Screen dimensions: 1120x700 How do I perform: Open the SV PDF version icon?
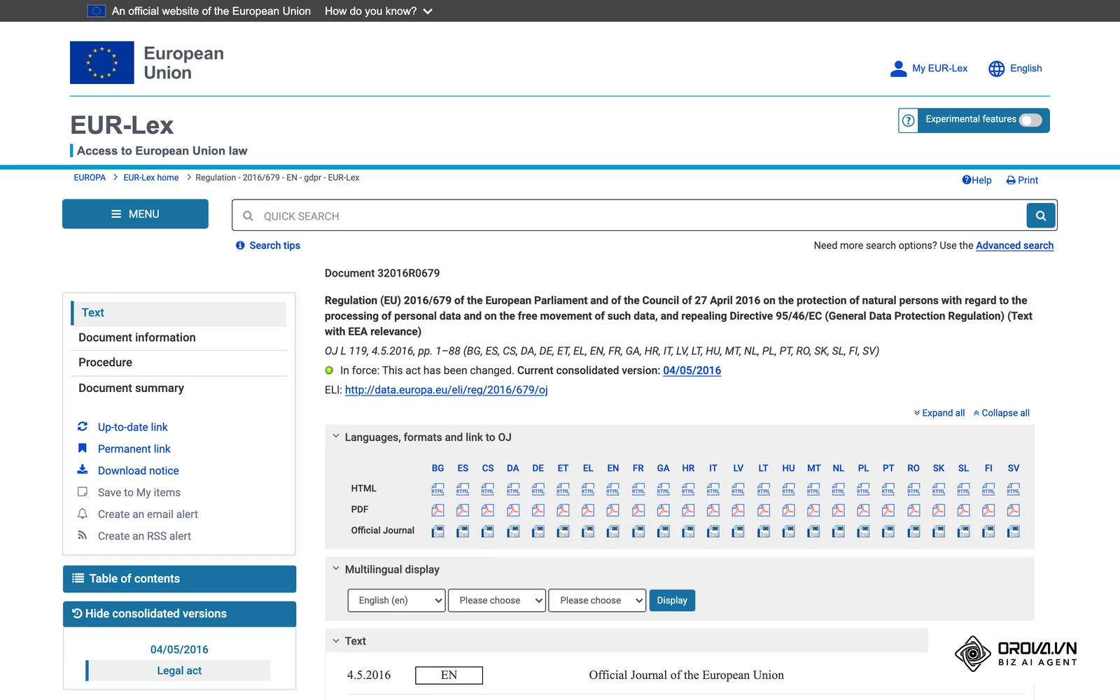[x=1014, y=510]
